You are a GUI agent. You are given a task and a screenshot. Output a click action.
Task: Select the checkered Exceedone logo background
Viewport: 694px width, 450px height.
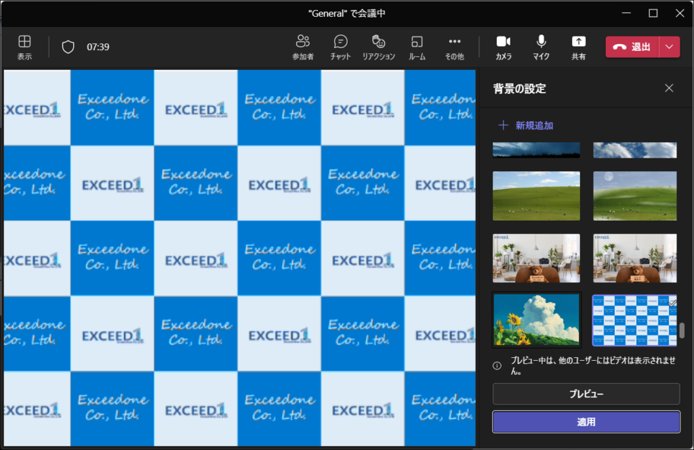click(x=634, y=321)
